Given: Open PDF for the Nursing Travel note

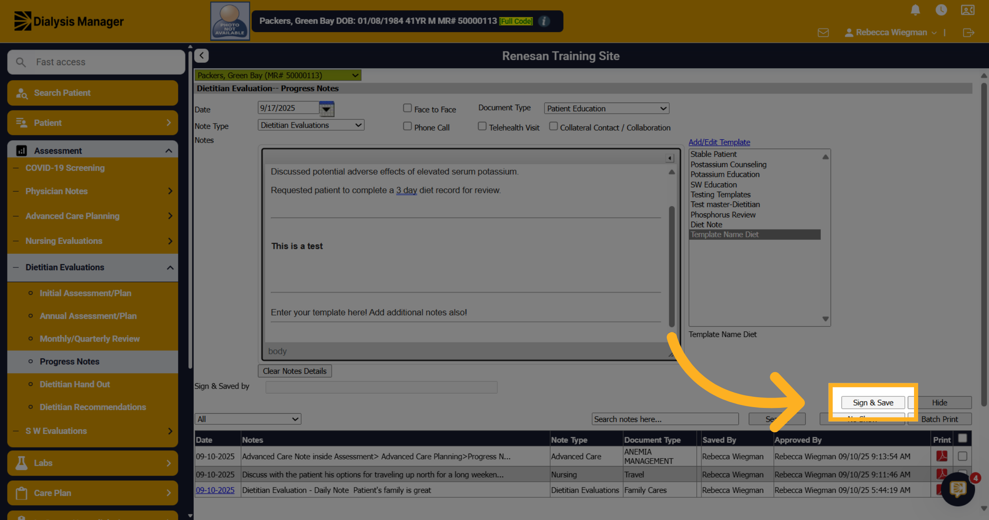Looking at the screenshot, I should (941, 473).
